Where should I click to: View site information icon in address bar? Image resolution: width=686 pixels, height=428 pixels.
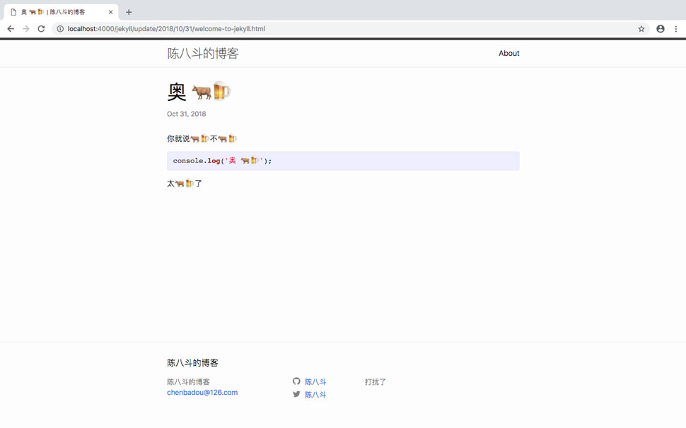click(60, 29)
